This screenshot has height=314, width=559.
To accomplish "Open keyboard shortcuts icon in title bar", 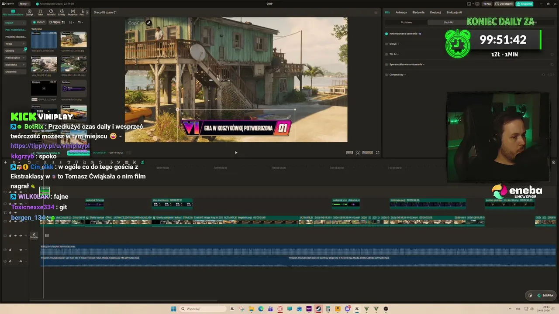I will pyautogui.click(x=477, y=3).
